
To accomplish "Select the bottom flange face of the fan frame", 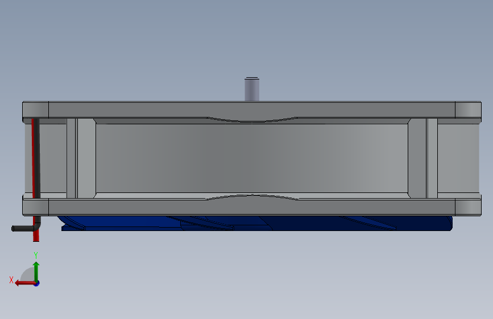I will point(252,208).
